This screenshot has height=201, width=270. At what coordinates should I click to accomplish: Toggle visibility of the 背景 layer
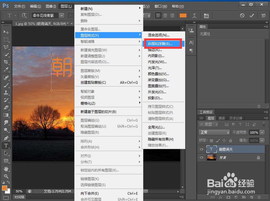(201, 157)
